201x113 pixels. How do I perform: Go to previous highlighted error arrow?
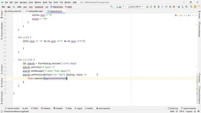pos(193,15)
